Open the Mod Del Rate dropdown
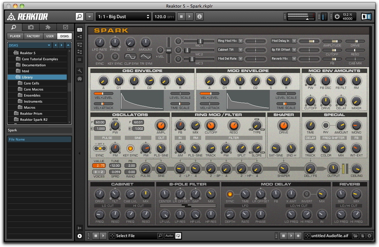 click(230, 59)
